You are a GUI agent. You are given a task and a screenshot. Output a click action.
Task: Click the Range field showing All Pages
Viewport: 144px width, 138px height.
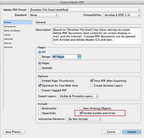click(65, 57)
